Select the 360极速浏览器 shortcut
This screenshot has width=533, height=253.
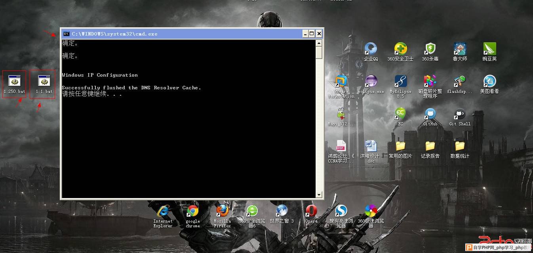(371, 211)
